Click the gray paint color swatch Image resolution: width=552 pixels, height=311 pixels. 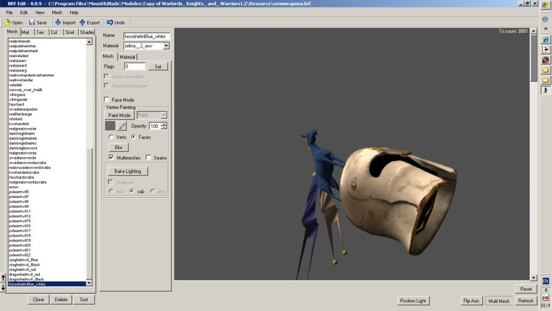click(110, 126)
